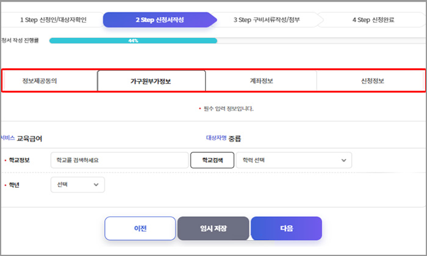The image size is (427, 256).
Task: Click the 학교검색 button
Action: tap(212, 160)
